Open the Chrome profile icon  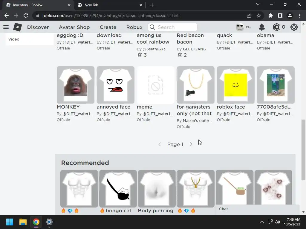point(290,16)
